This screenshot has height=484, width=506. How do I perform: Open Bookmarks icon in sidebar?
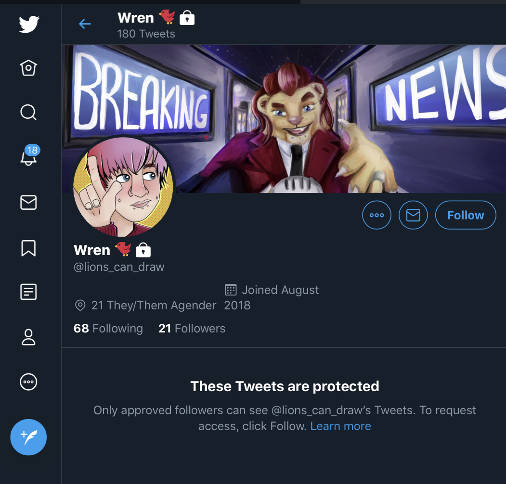coord(28,248)
